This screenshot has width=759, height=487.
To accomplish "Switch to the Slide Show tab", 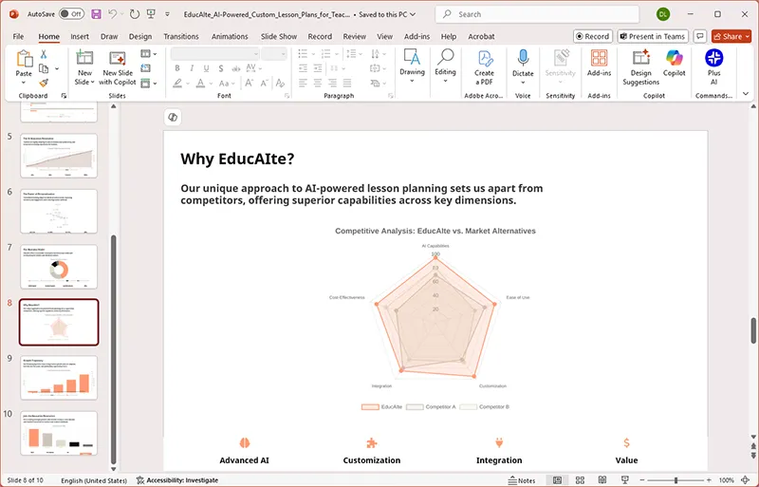I will (279, 36).
